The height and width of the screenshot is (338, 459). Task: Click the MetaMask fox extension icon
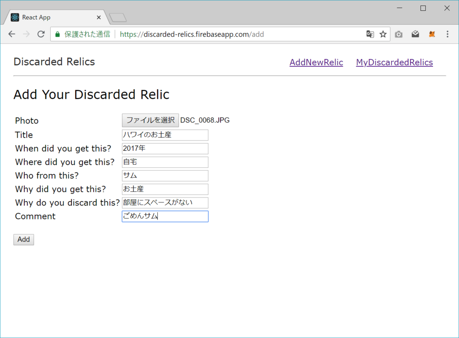432,34
